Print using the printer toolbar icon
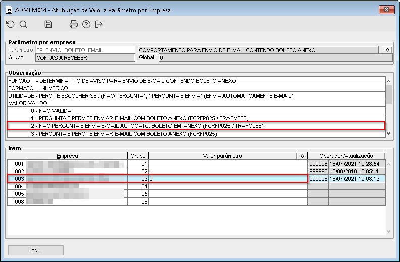400x262 pixels. (x=74, y=24)
